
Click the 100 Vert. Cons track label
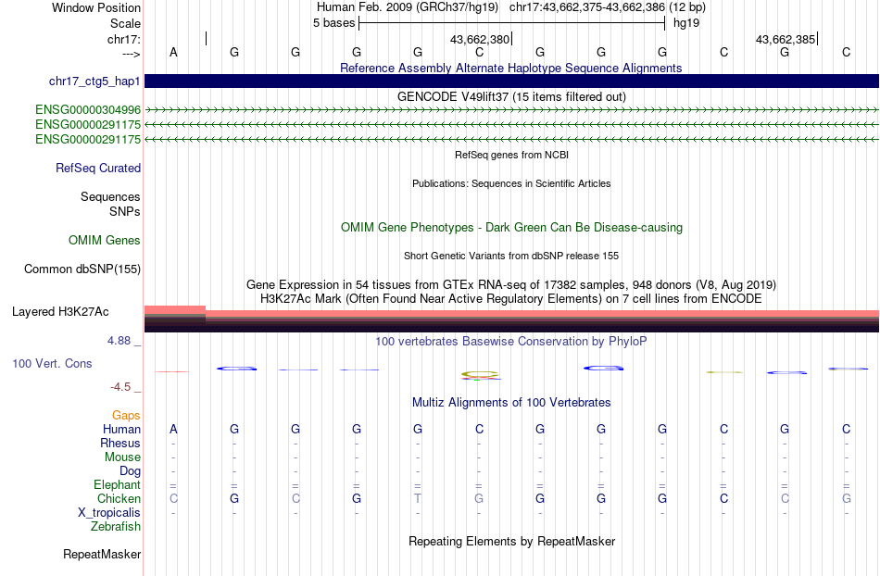tap(52, 363)
